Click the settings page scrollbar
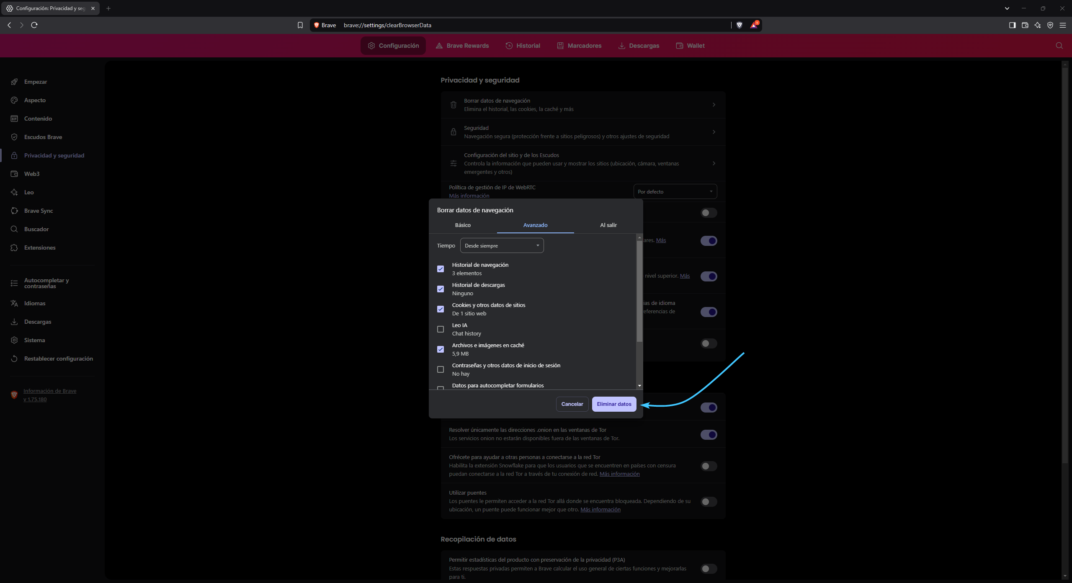The image size is (1072, 583). click(x=1065, y=265)
